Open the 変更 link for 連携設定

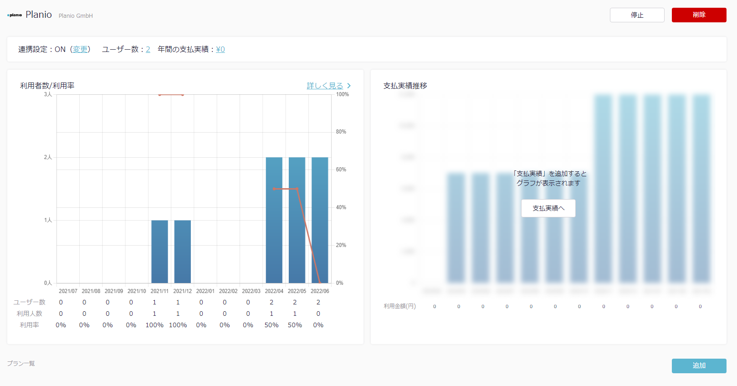80,49
